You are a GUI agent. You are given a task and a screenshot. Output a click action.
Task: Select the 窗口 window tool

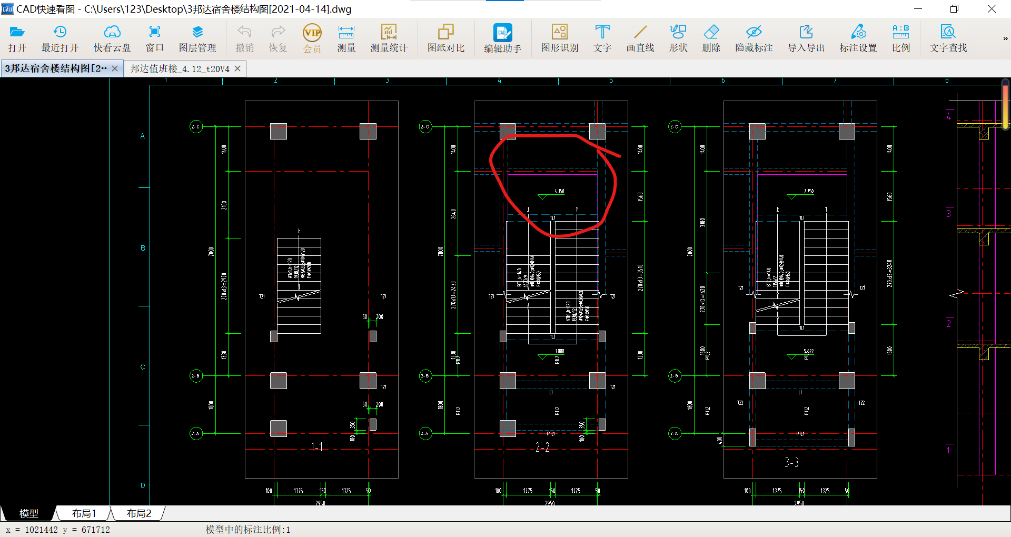tap(155, 39)
